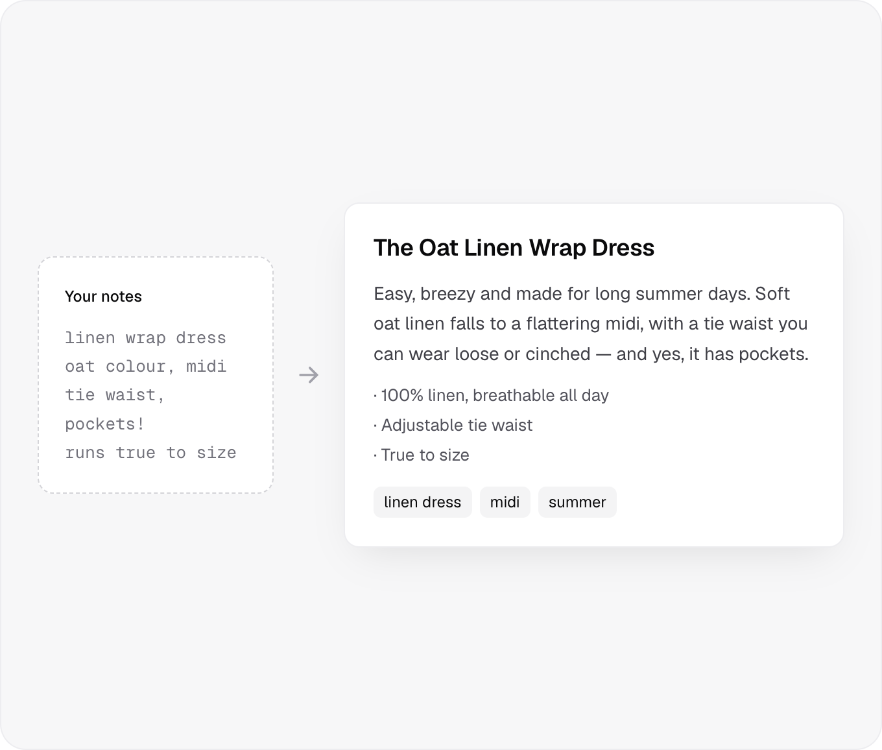The image size is (882, 750).
Task: Click the "Your notes" heading
Action: [103, 296]
